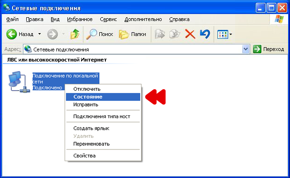Select the local area connection network icon
The height and width of the screenshot is (178, 290).
pyautogui.click(x=19, y=82)
